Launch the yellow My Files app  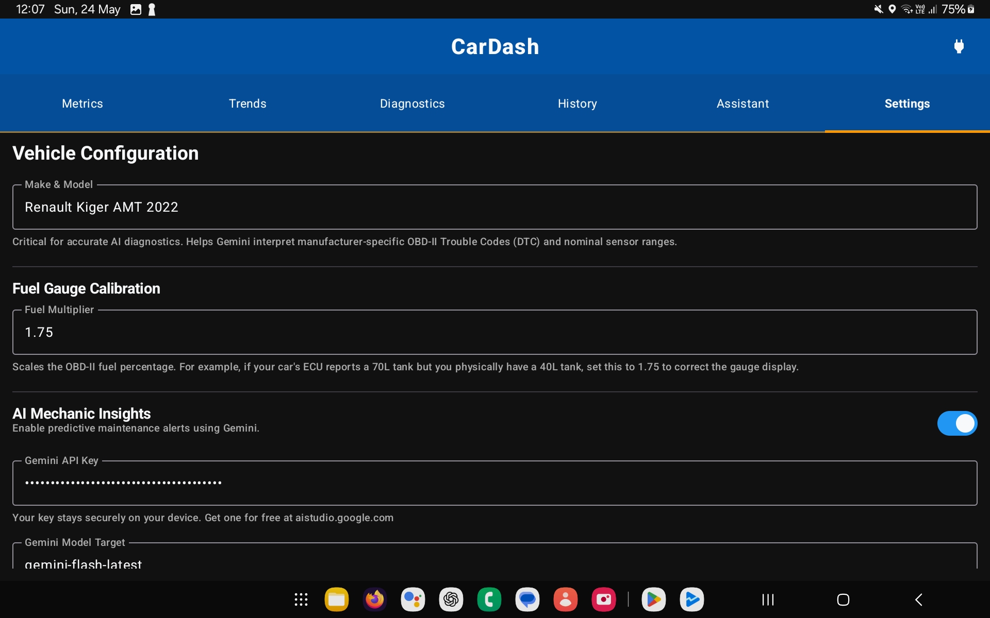click(337, 599)
